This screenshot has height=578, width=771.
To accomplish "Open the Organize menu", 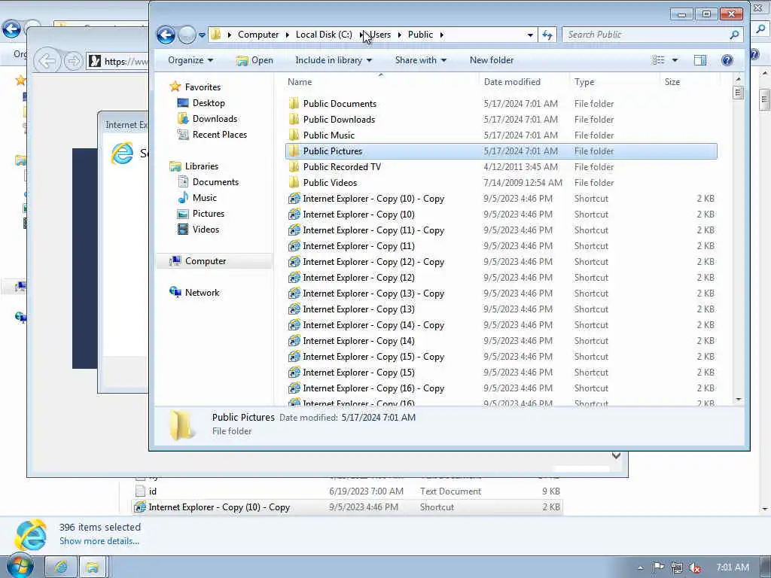I will click(190, 60).
